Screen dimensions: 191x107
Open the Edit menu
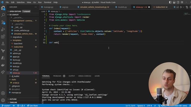tap(13, 2)
